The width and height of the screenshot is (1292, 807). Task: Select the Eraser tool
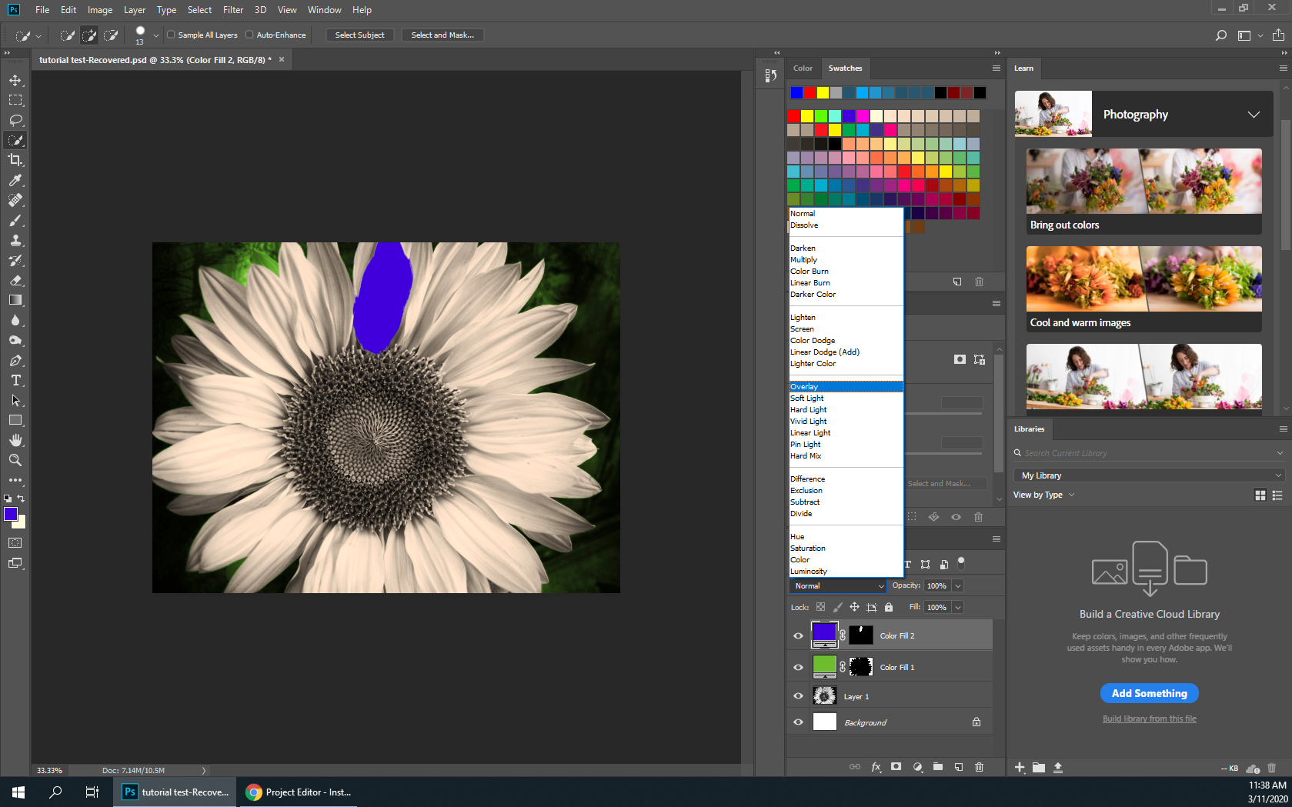click(x=15, y=280)
